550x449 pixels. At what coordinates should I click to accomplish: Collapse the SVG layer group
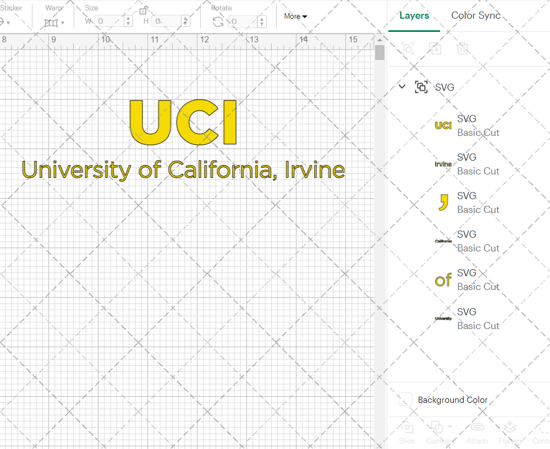tap(402, 86)
